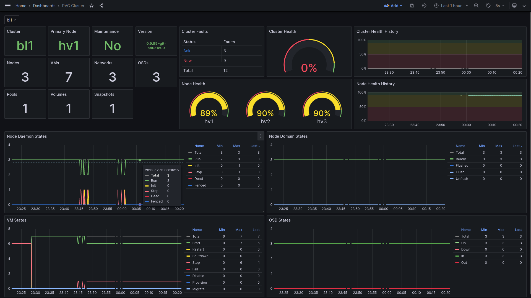Hide the Up series in OSD States
Screen dimensions: 531x298
click(x=464, y=243)
